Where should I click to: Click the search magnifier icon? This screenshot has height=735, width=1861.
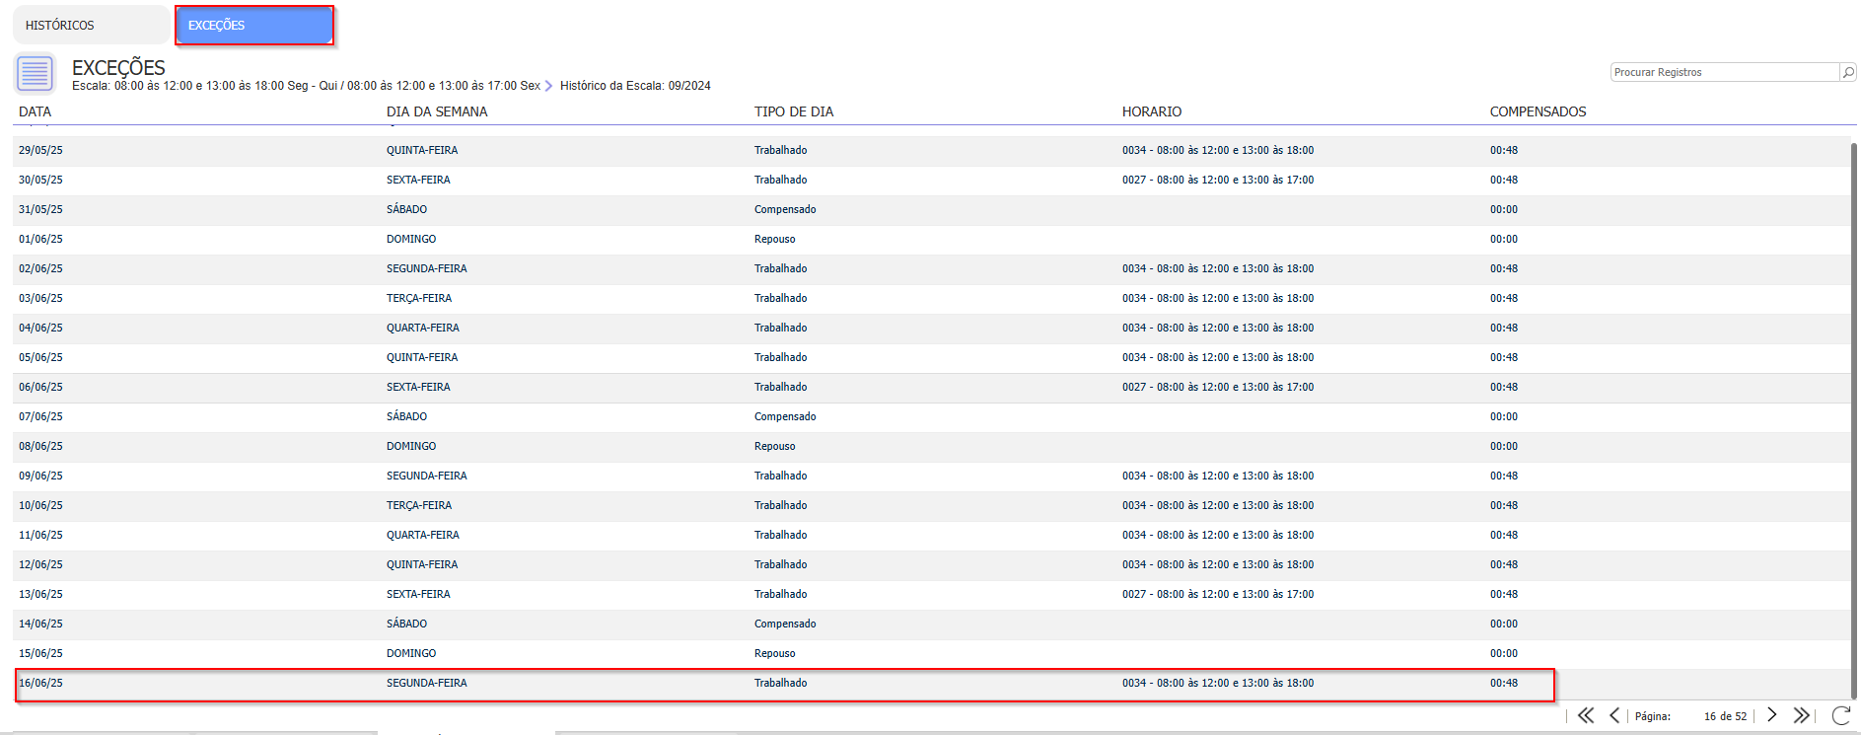tap(1848, 72)
